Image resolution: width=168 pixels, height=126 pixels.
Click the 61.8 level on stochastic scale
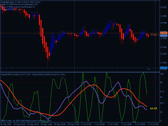(x=162, y=92)
